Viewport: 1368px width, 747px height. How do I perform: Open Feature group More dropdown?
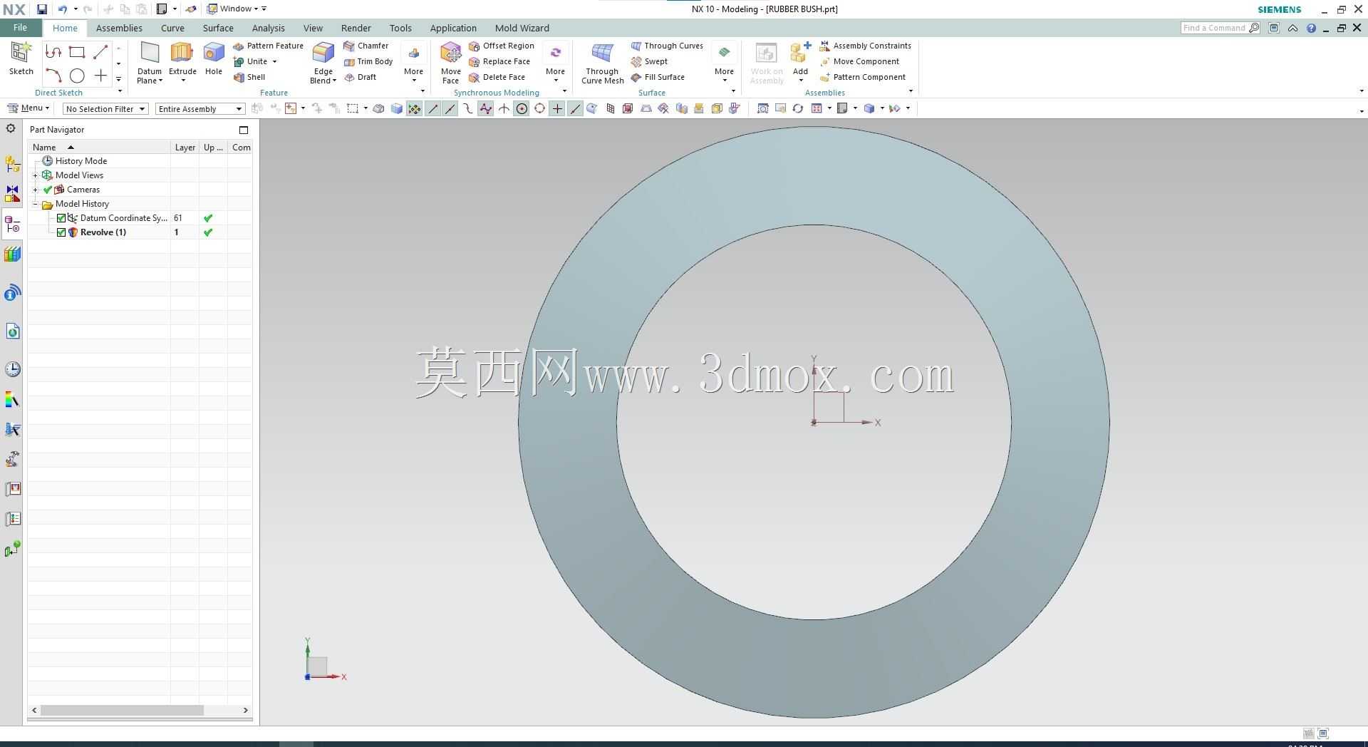click(413, 63)
